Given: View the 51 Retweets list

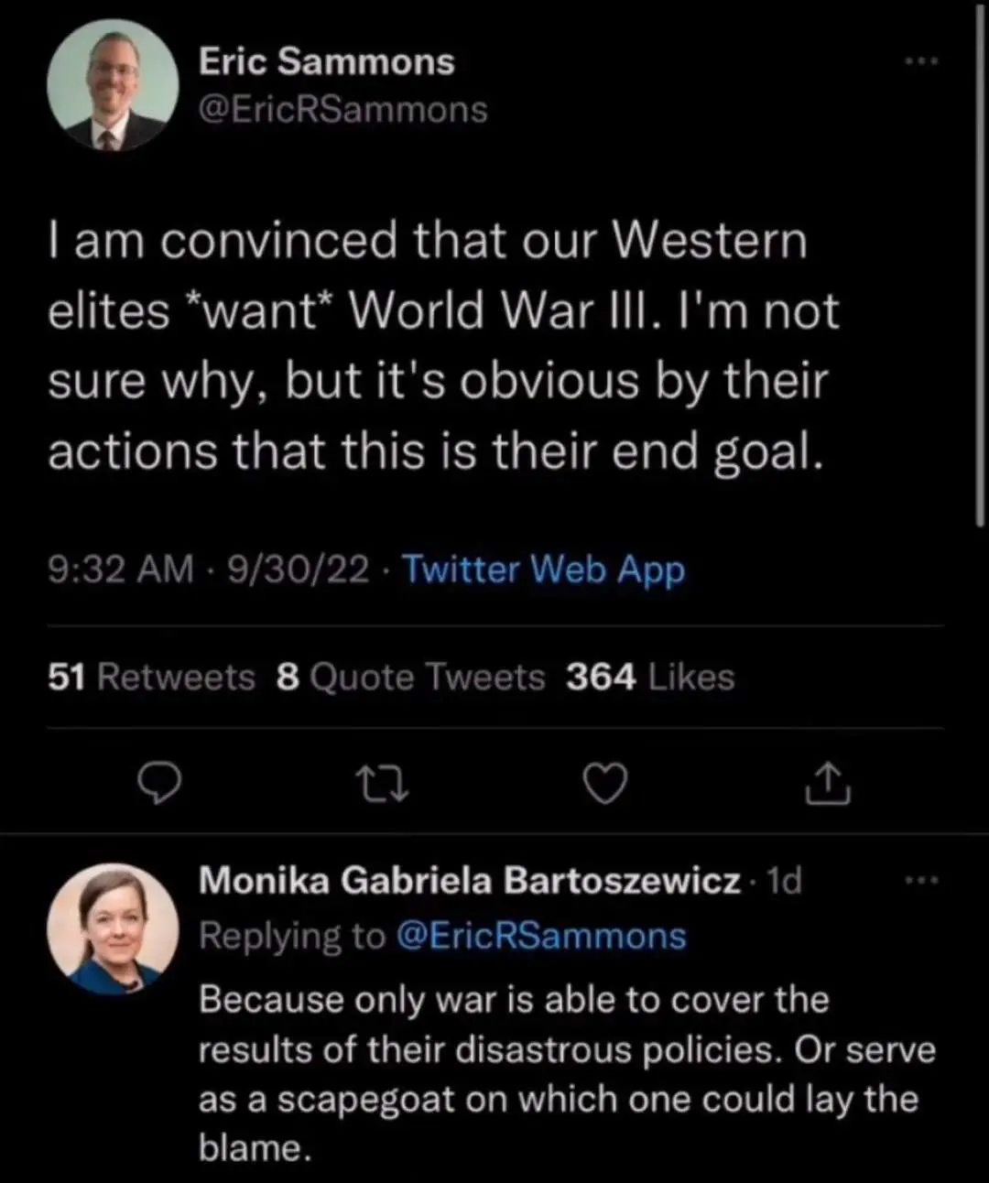Looking at the screenshot, I should (151, 678).
